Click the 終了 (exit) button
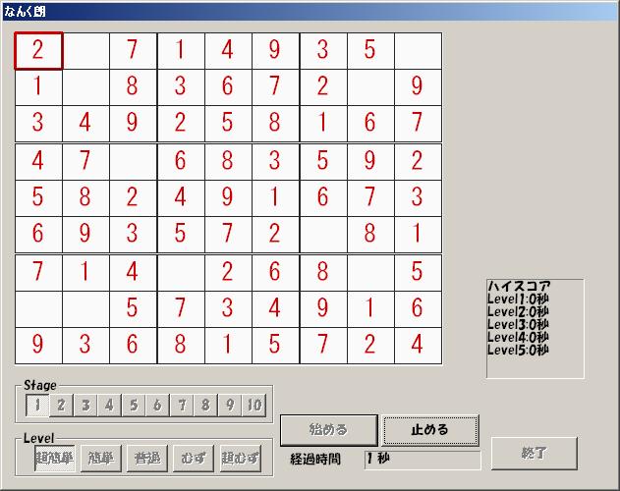 [x=534, y=454]
